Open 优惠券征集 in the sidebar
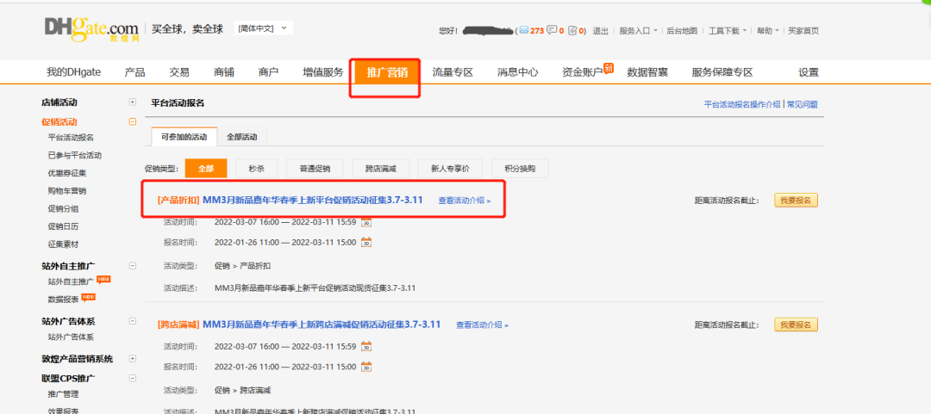Screen dimensions: 931x414 (x=66, y=173)
